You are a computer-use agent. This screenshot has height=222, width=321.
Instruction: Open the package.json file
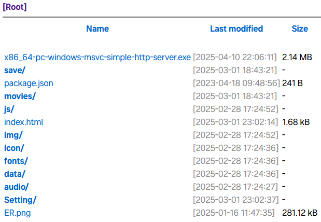point(29,83)
